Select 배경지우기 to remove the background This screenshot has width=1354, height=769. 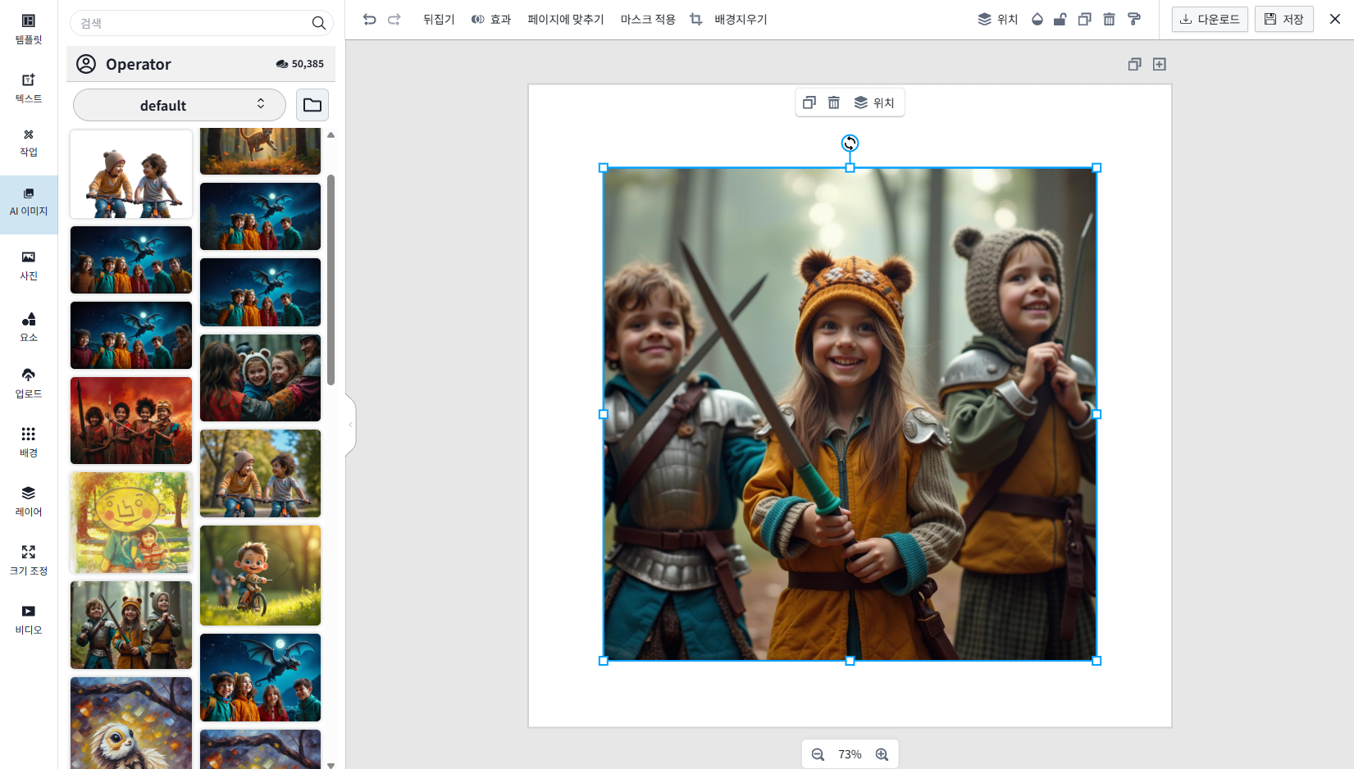tap(739, 19)
